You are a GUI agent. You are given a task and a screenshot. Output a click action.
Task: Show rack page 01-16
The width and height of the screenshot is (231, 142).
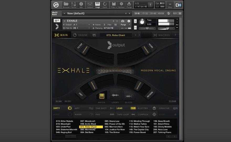pyautogui.click(x=137, y=14)
